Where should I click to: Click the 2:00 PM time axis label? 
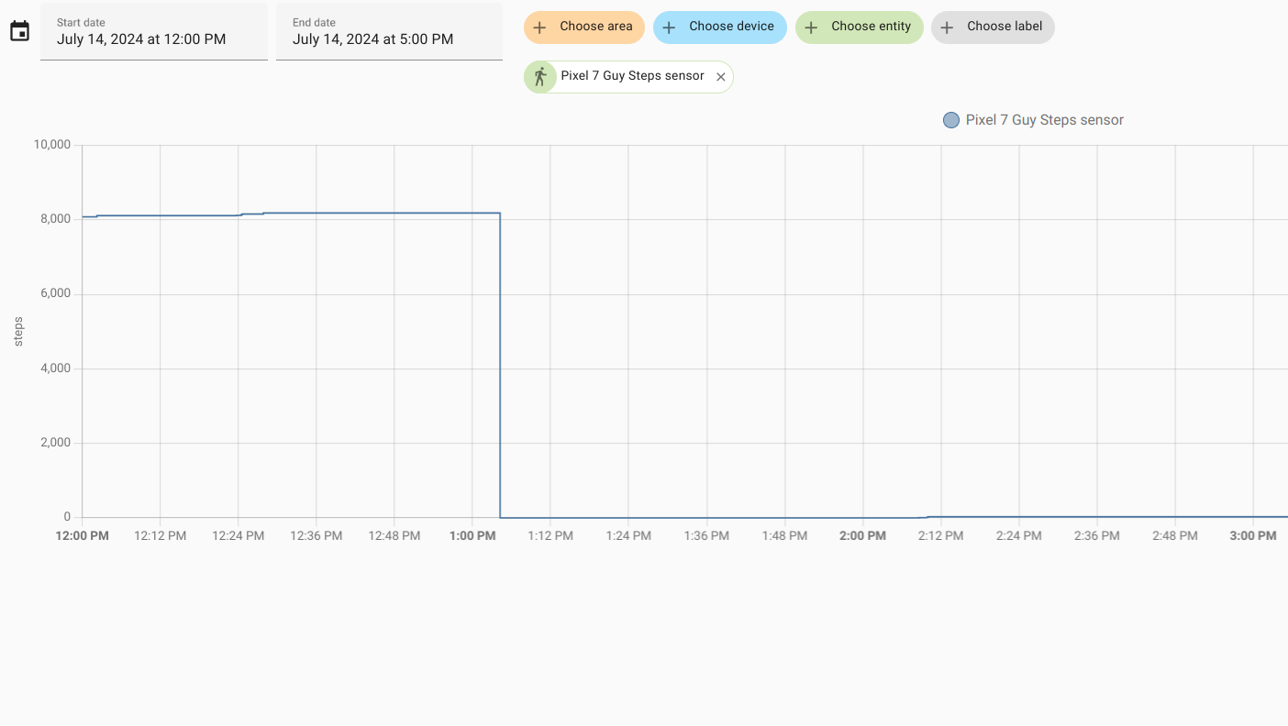click(862, 535)
